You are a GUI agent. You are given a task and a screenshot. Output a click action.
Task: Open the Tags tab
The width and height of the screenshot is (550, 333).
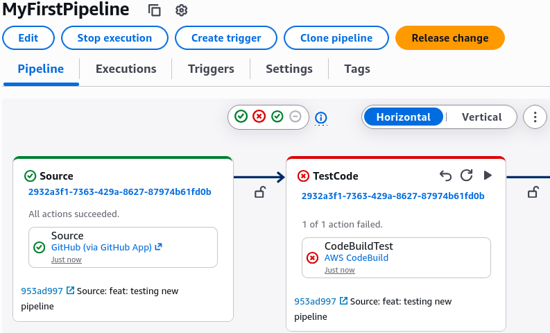[x=357, y=69]
